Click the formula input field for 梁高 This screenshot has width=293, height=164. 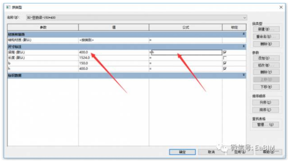click(x=186, y=53)
